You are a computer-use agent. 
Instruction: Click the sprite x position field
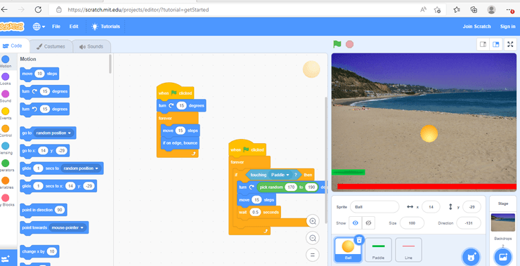(x=431, y=207)
